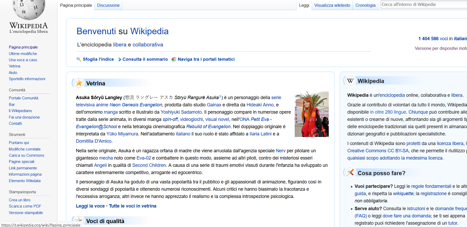The width and height of the screenshot is (467, 227).
Task: Open Tutte le voci in vetrina link
Action: [x=133, y=206]
